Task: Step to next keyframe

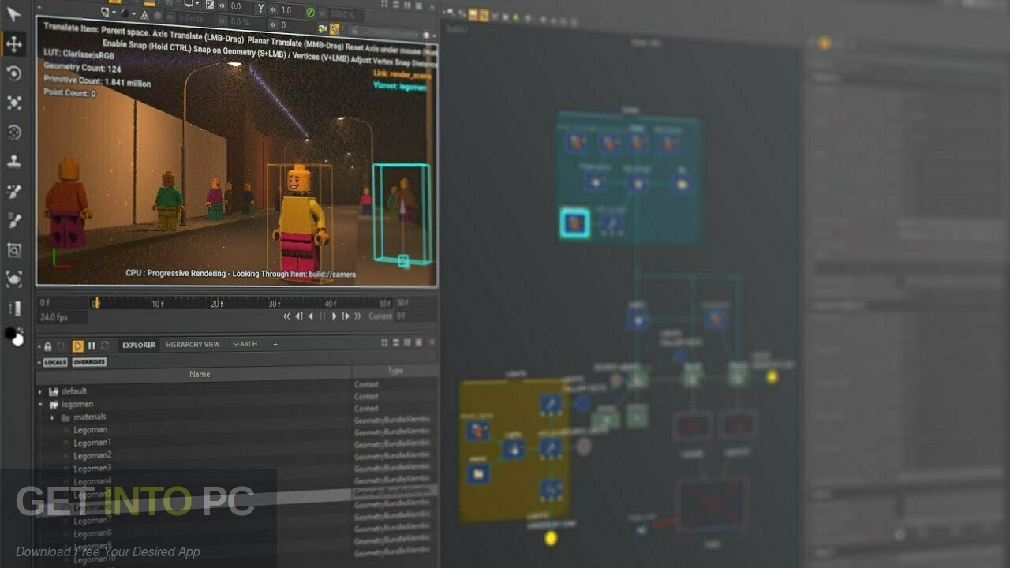Action: click(x=346, y=316)
